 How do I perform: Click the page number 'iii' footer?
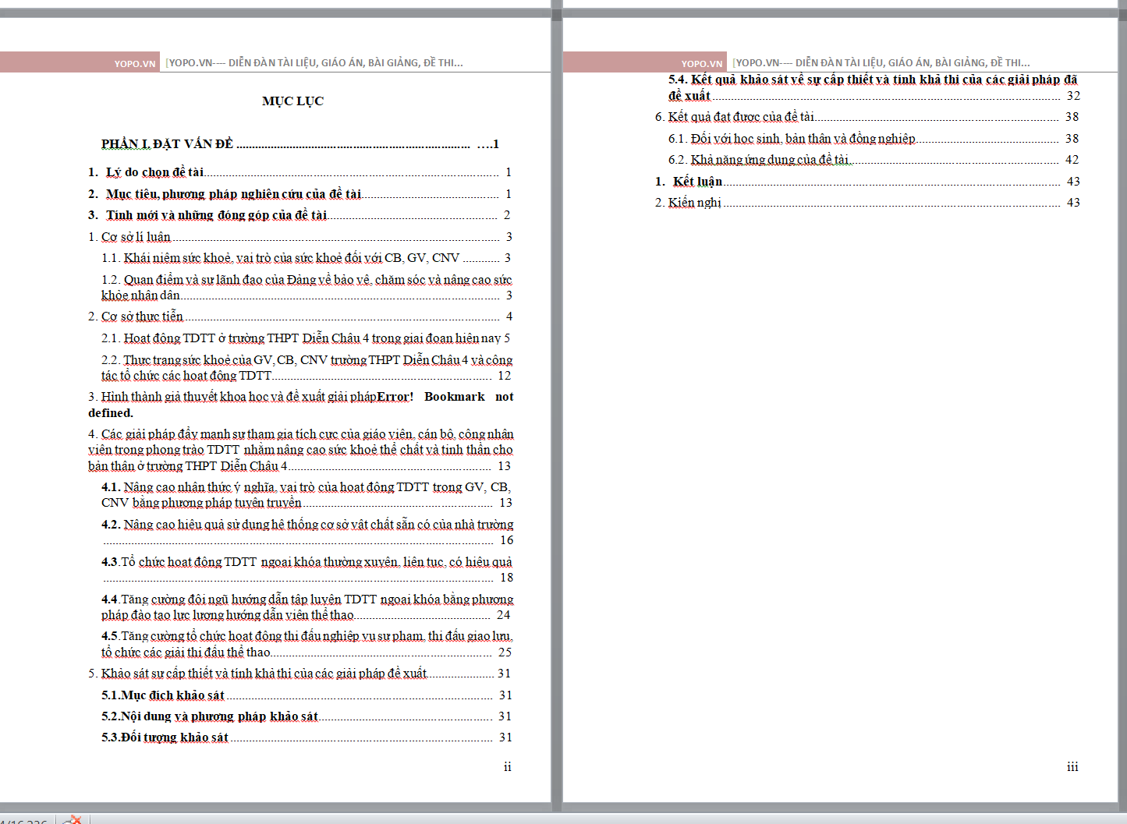1072,767
